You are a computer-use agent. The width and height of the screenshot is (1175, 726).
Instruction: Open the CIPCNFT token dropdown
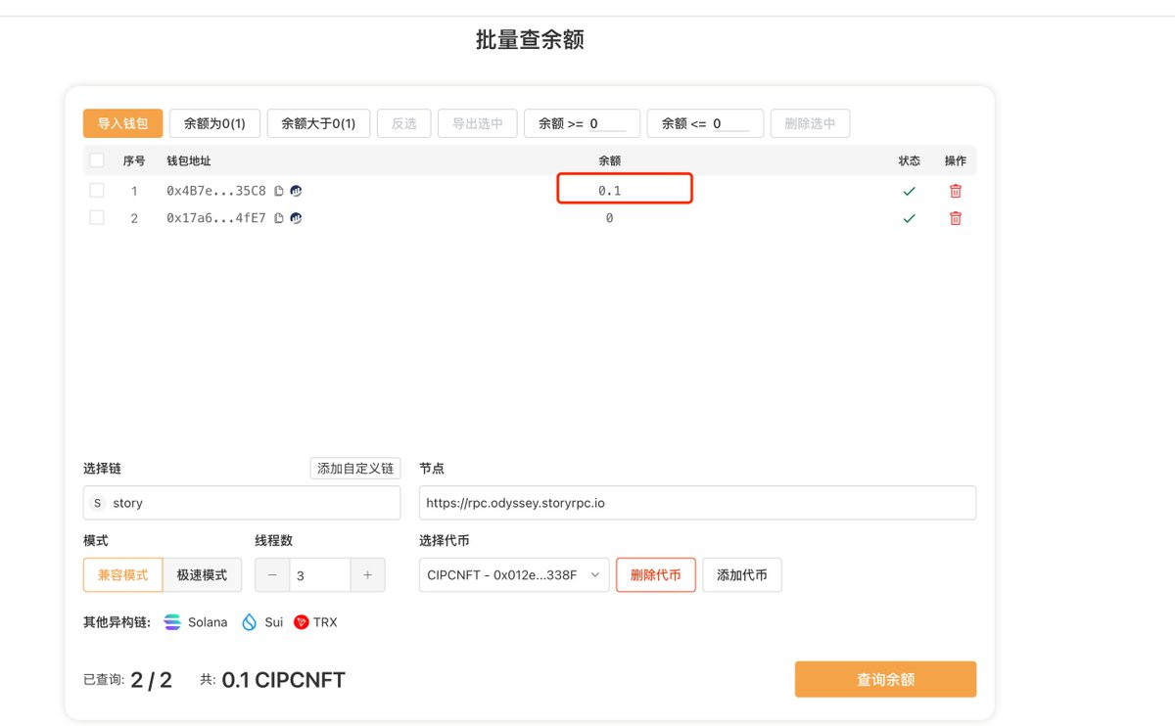pyautogui.click(x=514, y=575)
